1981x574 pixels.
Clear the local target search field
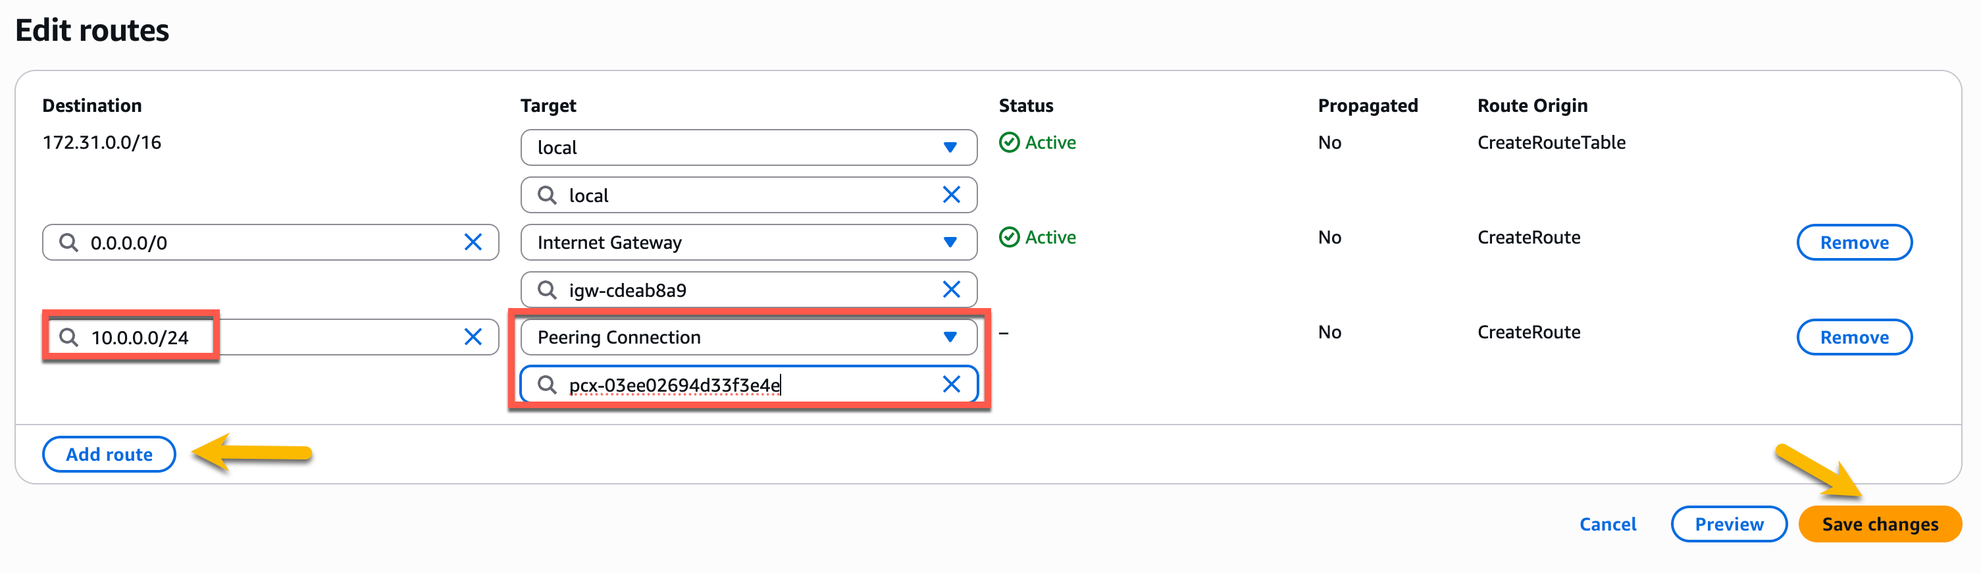pyautogui.click(x=950, y=196)
